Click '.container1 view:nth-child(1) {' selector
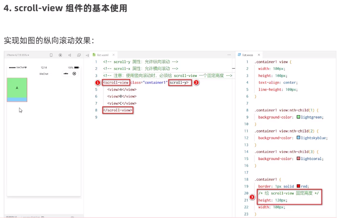337x218 pixels. pos(287,110)
